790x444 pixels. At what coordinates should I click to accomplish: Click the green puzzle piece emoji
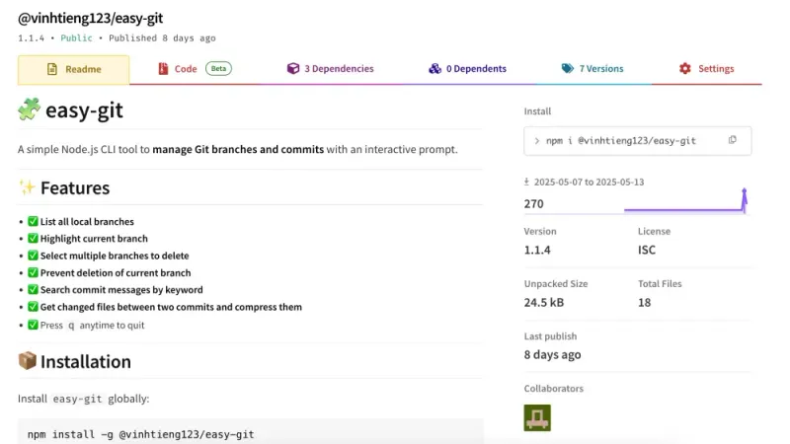click(x=29, y=110)
